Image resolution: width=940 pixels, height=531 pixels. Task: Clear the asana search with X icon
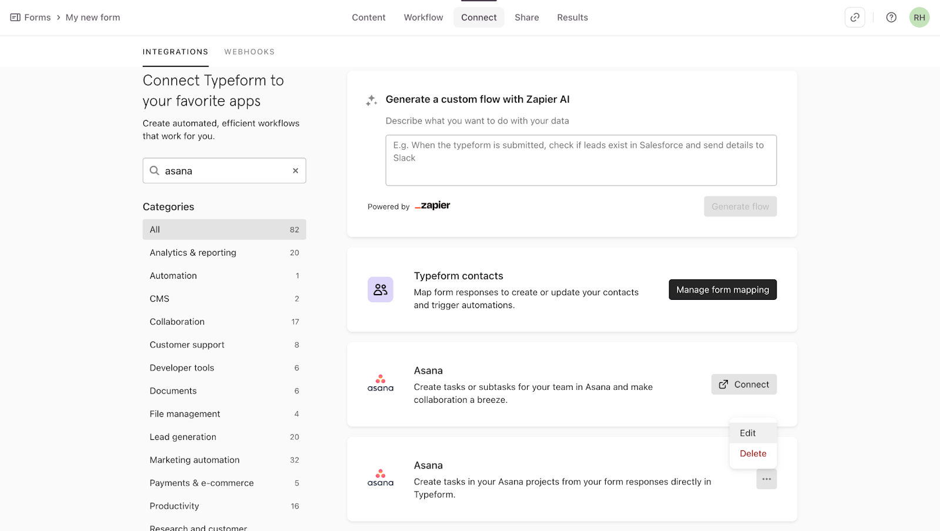click(x=296, y=171)
